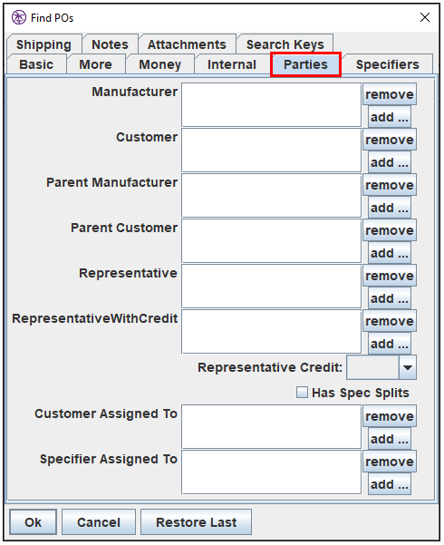The height and width of the screenshot is (545, 444).
Task: Click add for RepresentativeWithCredit
Action: pyautogui.click(x=390, y=344)
